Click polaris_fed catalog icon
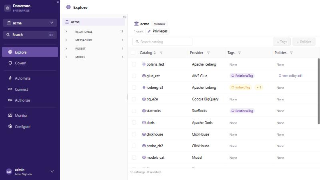This screenshot has width=320, height=180. click(x=144, y=64)
